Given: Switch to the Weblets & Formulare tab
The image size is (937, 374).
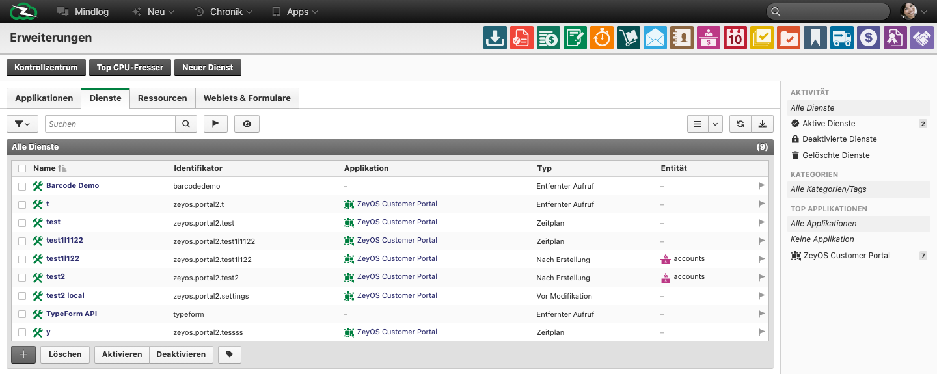Looking at the screenshot, I should (247, 98).
